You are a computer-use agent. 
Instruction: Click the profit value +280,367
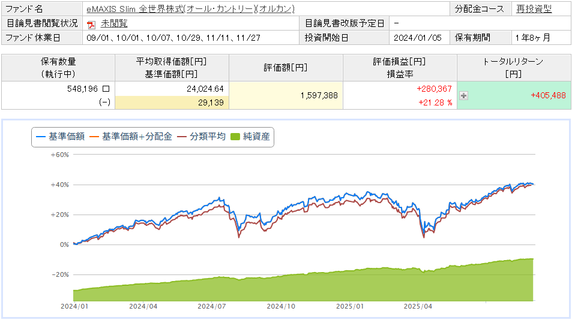click(x=434, y=89)
